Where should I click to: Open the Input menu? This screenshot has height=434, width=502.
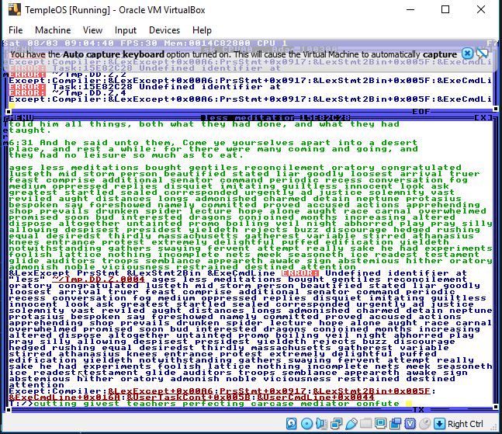point(126,30)
